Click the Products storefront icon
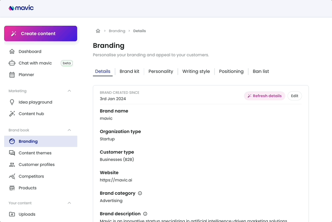Viewport: 332px width, 222px height. [x=12, y=188]
